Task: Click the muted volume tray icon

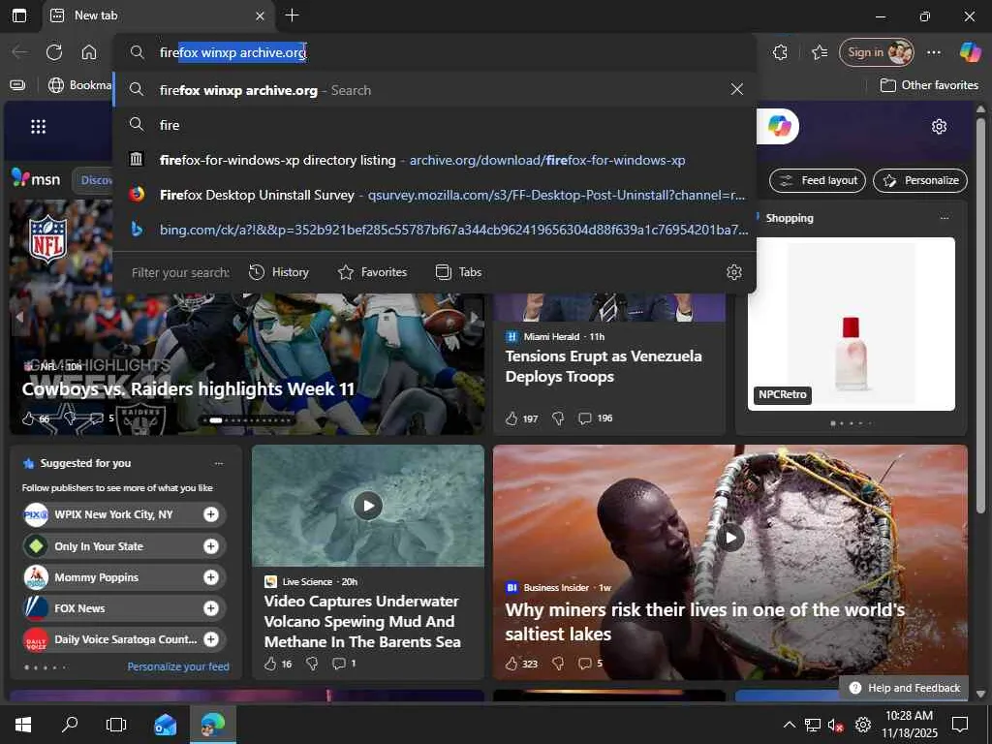Action: point(835,725)
